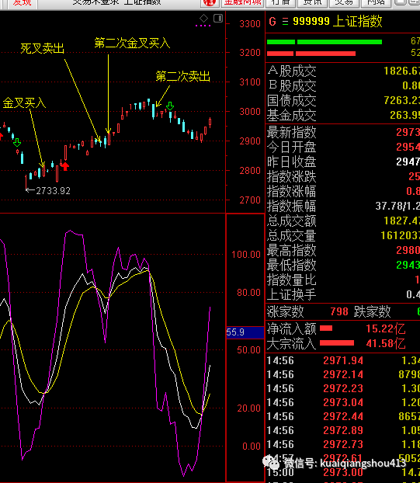
Task: Click the 80.00 indicator axis label
Action: click(x=248, y=292)
